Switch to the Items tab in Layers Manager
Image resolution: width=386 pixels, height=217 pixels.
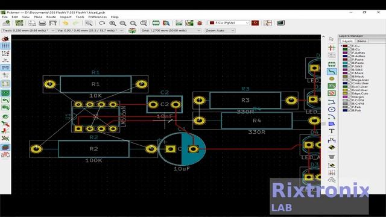(x=362, y=41)
